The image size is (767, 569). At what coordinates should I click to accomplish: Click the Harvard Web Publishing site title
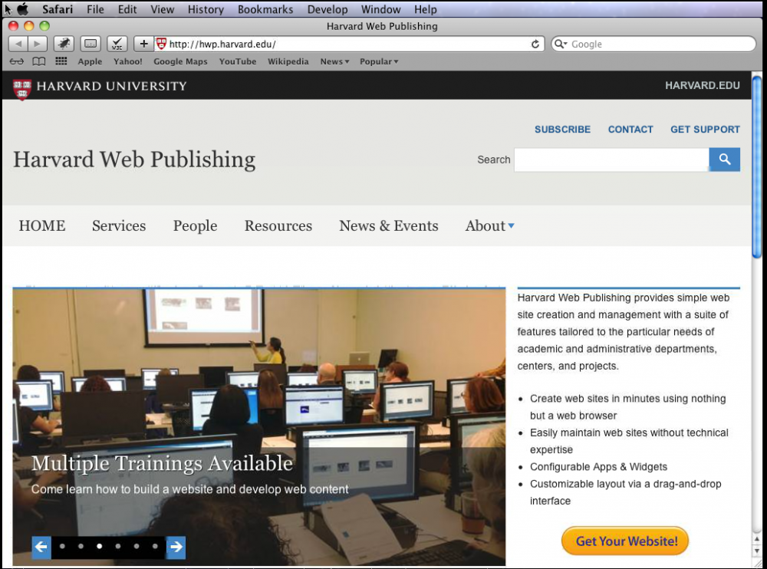click(134, 160)
